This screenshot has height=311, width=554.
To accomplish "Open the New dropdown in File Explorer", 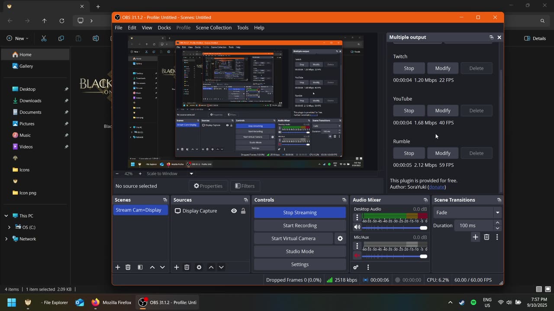I will (x=18, y=38).
